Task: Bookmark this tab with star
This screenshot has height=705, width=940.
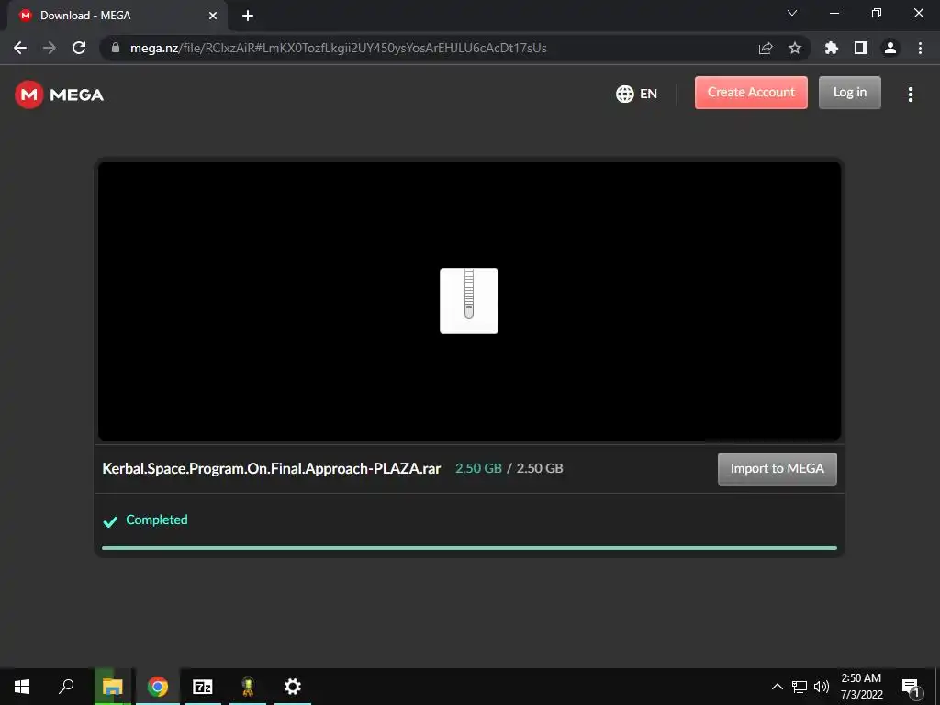Action: pyautogui.click(x=795, y=48)
